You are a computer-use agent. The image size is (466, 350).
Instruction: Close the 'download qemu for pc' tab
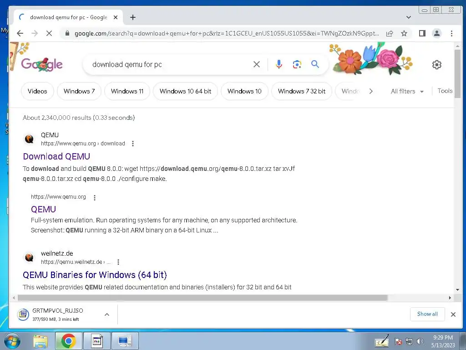pyautogui.click(x=116, y=17)
